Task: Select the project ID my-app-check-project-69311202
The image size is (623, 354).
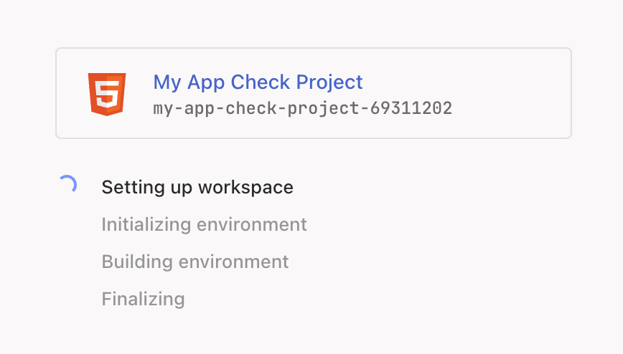Action: tap(302, 108)
